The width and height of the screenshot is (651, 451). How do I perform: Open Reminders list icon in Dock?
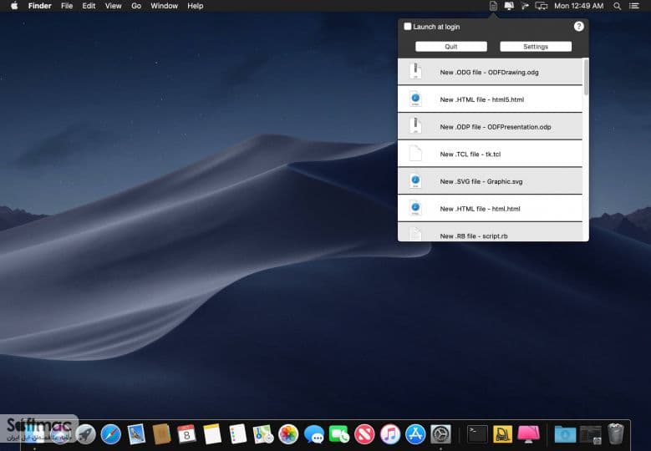click(x=238, y=434)
